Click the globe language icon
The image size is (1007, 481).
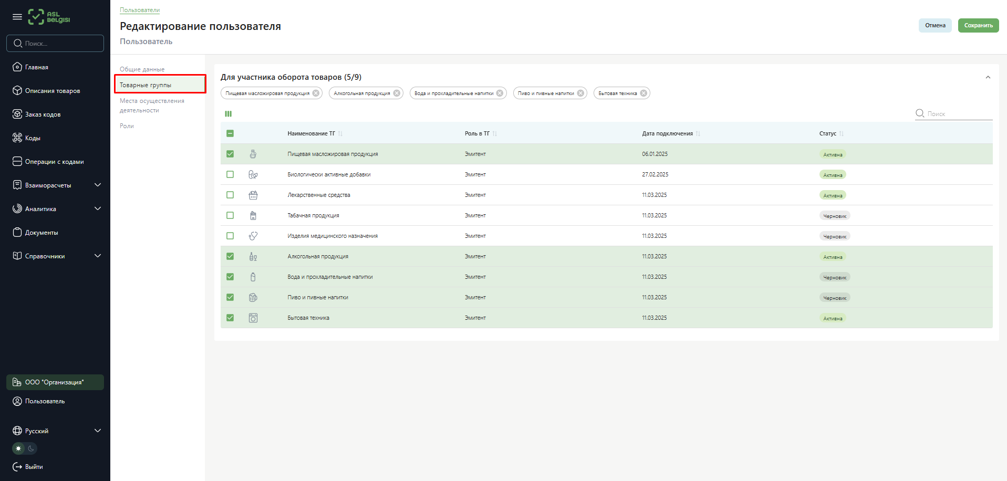[17, 431]
